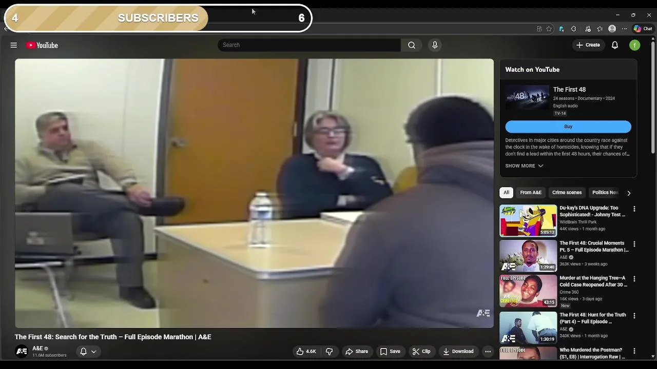Open options for Hunt for the Truth video

(x=634, y=316)
